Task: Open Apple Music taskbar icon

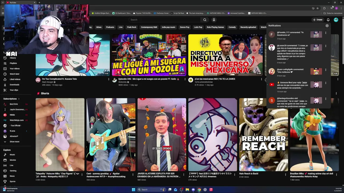Action: coord(211,190)
